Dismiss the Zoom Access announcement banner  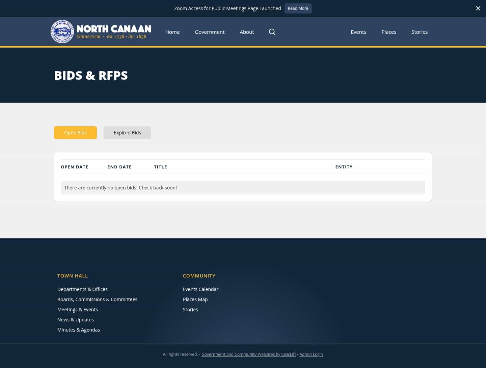point(478,8)
